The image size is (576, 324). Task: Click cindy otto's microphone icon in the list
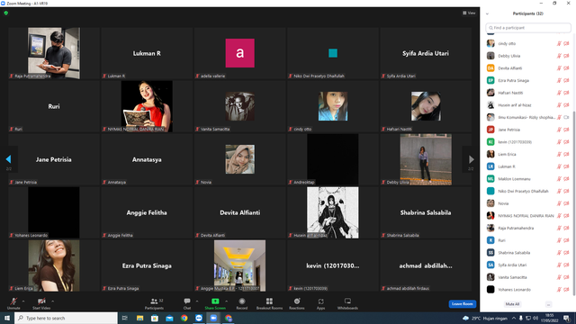(559, 44)
